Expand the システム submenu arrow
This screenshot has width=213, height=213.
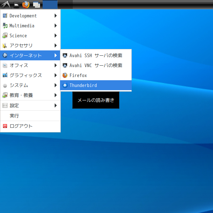[56, 85]
